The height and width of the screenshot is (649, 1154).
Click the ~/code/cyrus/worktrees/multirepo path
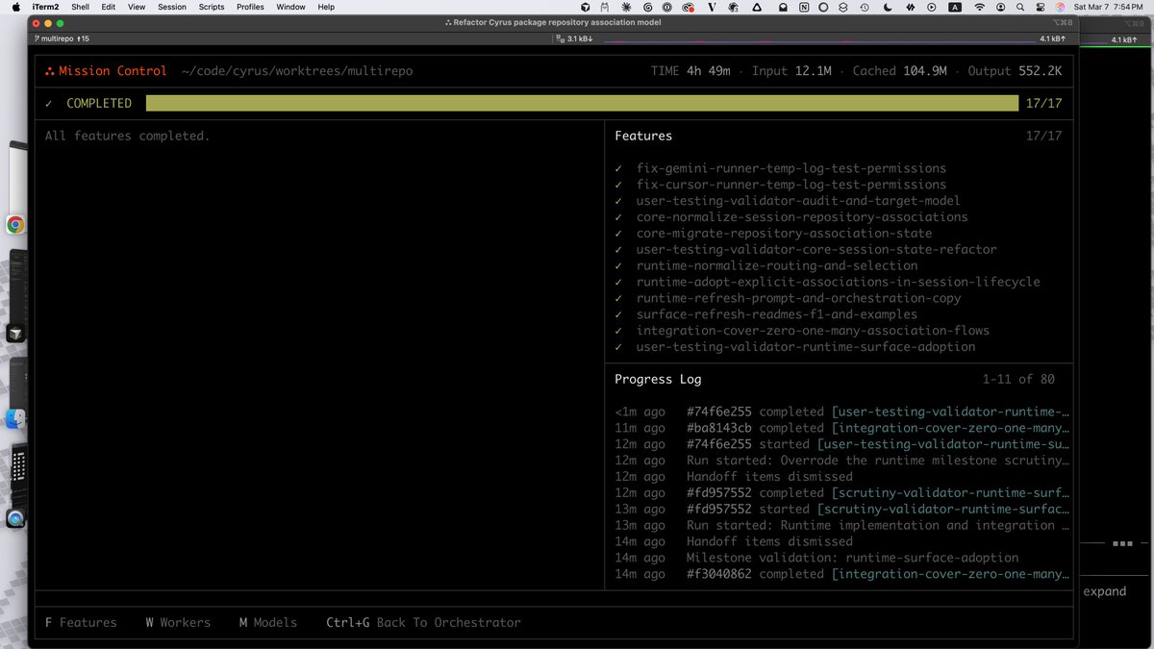297,71
